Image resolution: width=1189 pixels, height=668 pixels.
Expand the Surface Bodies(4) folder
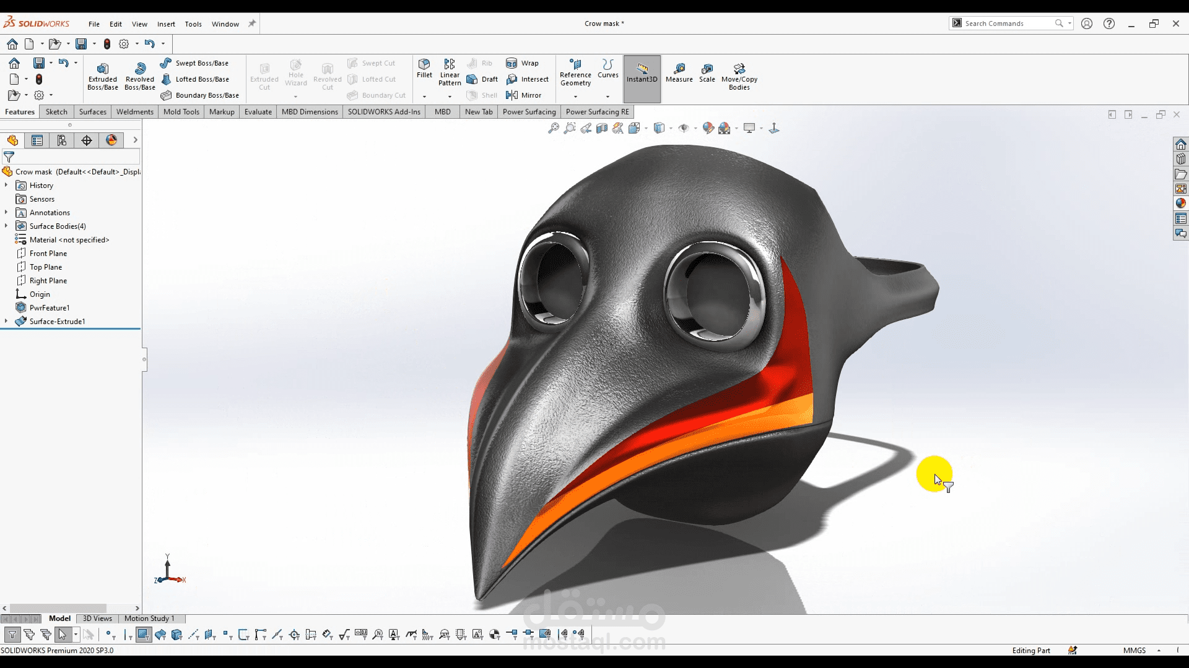pos(6,226)
